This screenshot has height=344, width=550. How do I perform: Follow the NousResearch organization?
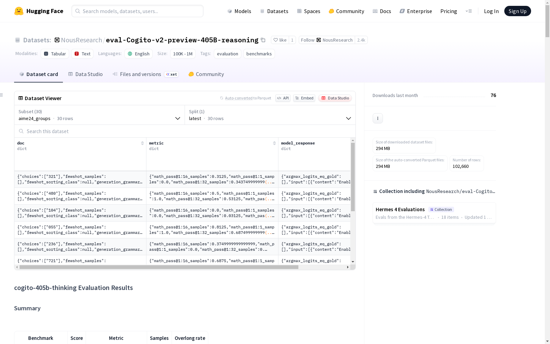(x=327, y=40)
